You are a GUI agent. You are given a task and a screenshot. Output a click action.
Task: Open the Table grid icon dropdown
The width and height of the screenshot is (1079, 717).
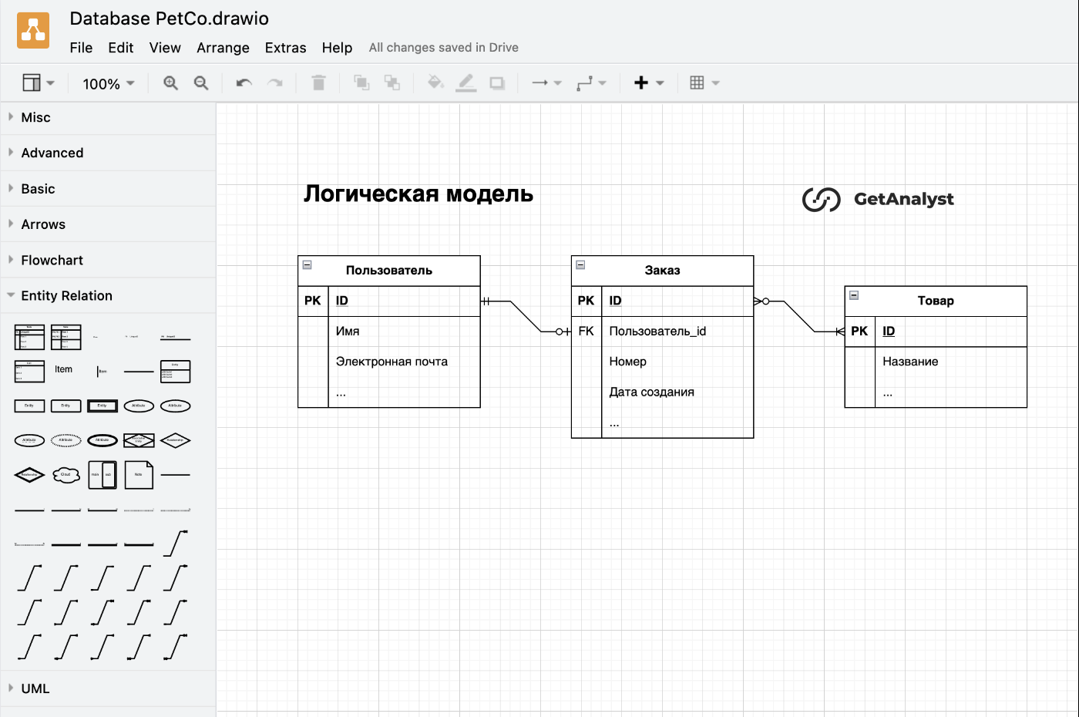[704, 83]
